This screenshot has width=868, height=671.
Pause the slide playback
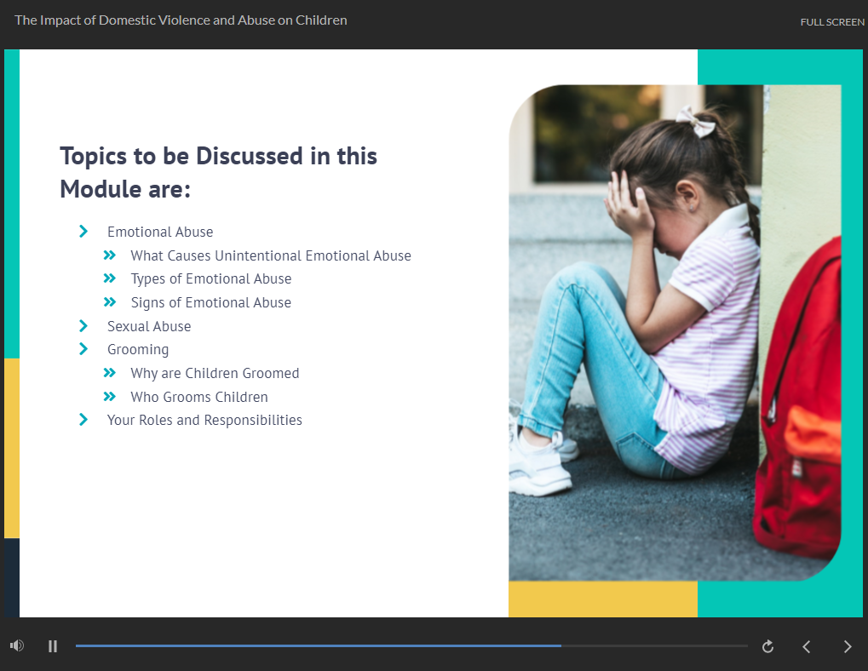(52, 646)
